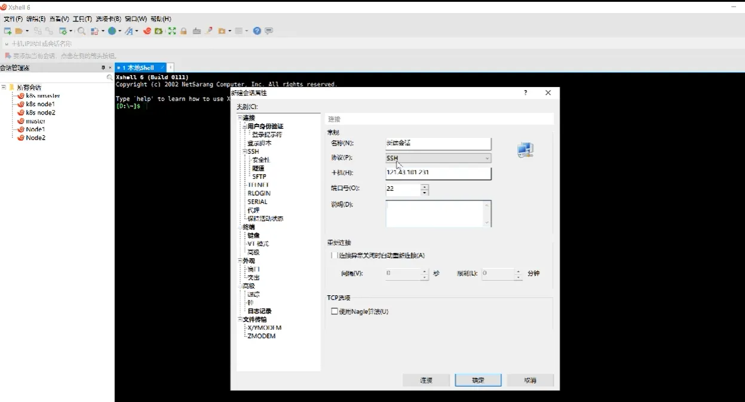Screen dimensions: 745x402
Task: Select SFTP in the category tree
Action: click(259, 177)
